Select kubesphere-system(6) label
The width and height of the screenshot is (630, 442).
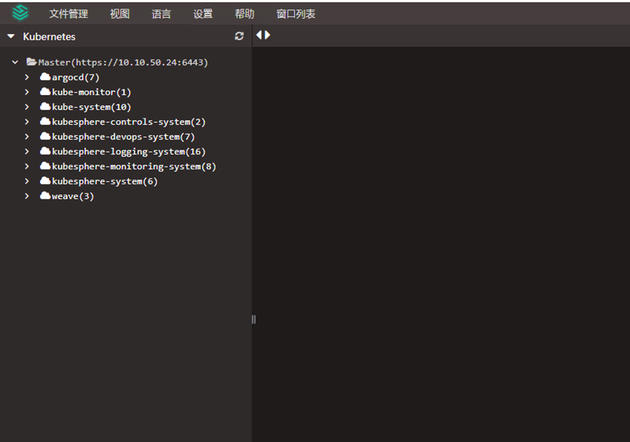[105, 181]
